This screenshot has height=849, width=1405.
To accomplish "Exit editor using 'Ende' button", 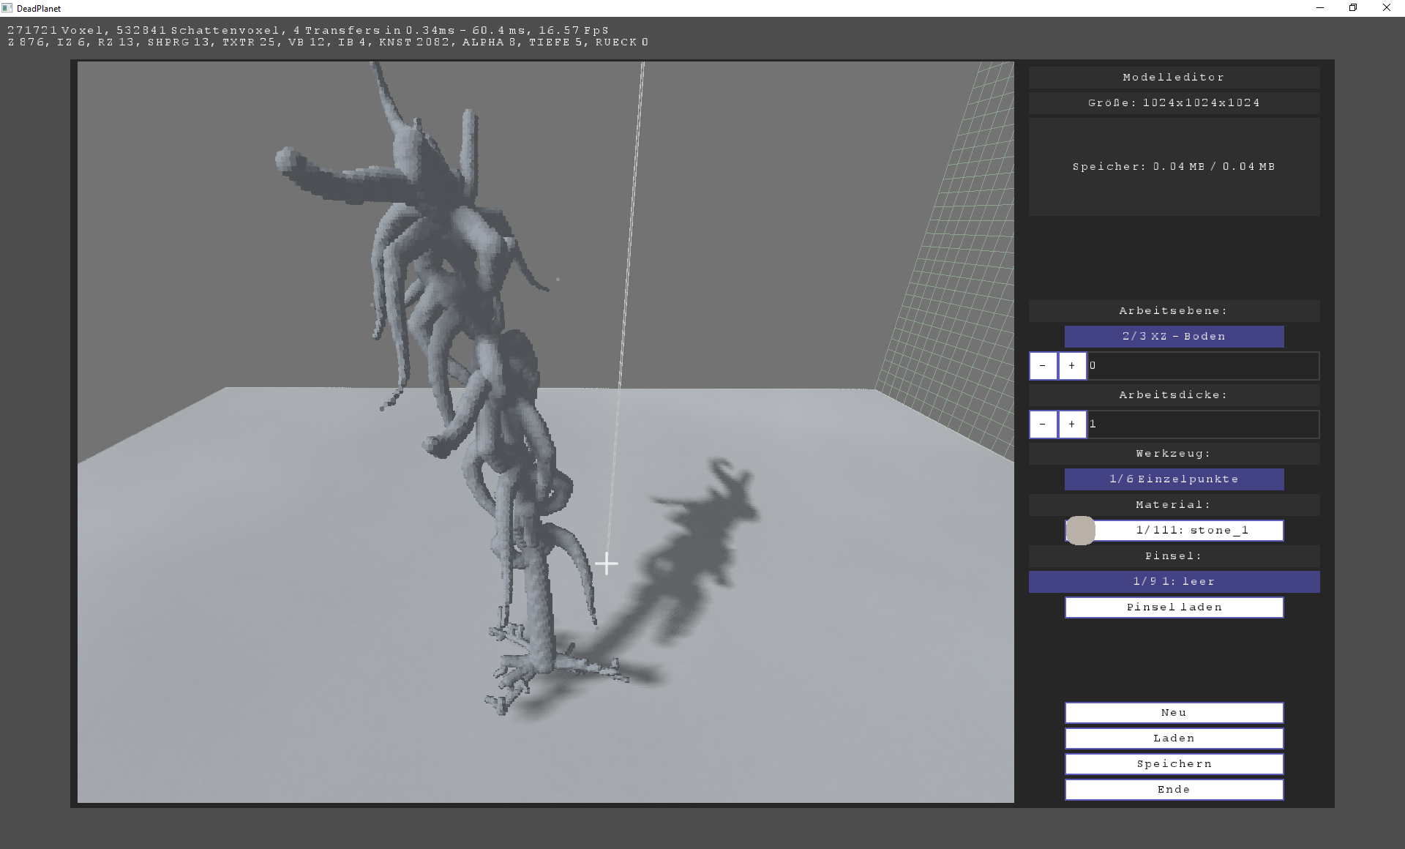I will click(1174, 790).
